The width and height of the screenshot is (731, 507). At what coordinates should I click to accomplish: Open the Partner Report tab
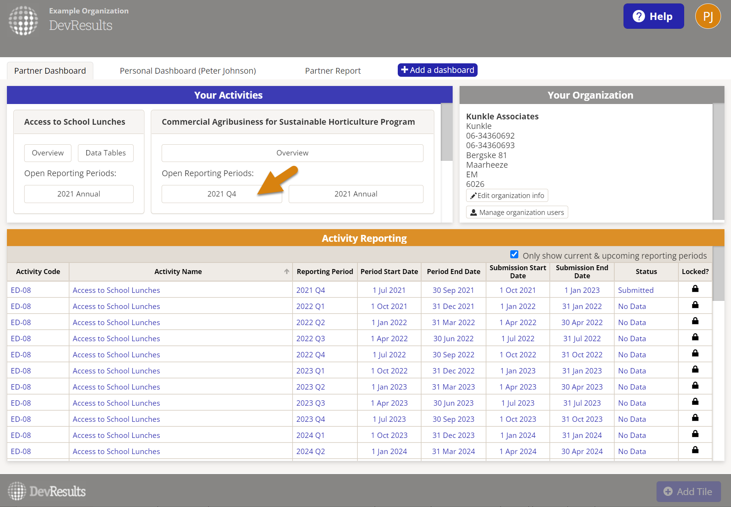(x=332, y=71)
